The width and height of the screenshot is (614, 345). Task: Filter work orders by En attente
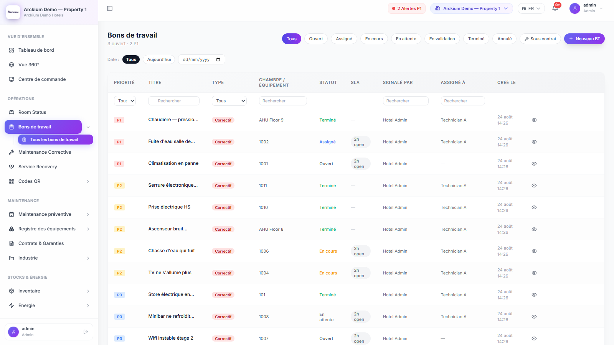406,39
